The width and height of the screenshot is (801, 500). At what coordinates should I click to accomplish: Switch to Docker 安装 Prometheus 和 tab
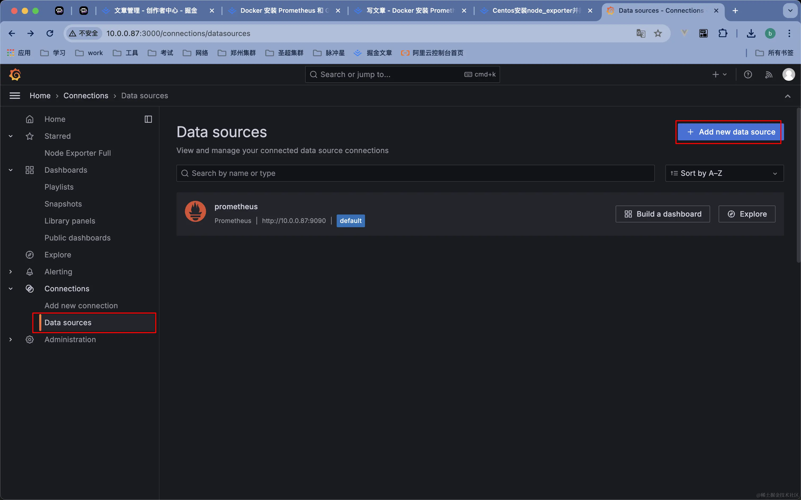[284, 11]
